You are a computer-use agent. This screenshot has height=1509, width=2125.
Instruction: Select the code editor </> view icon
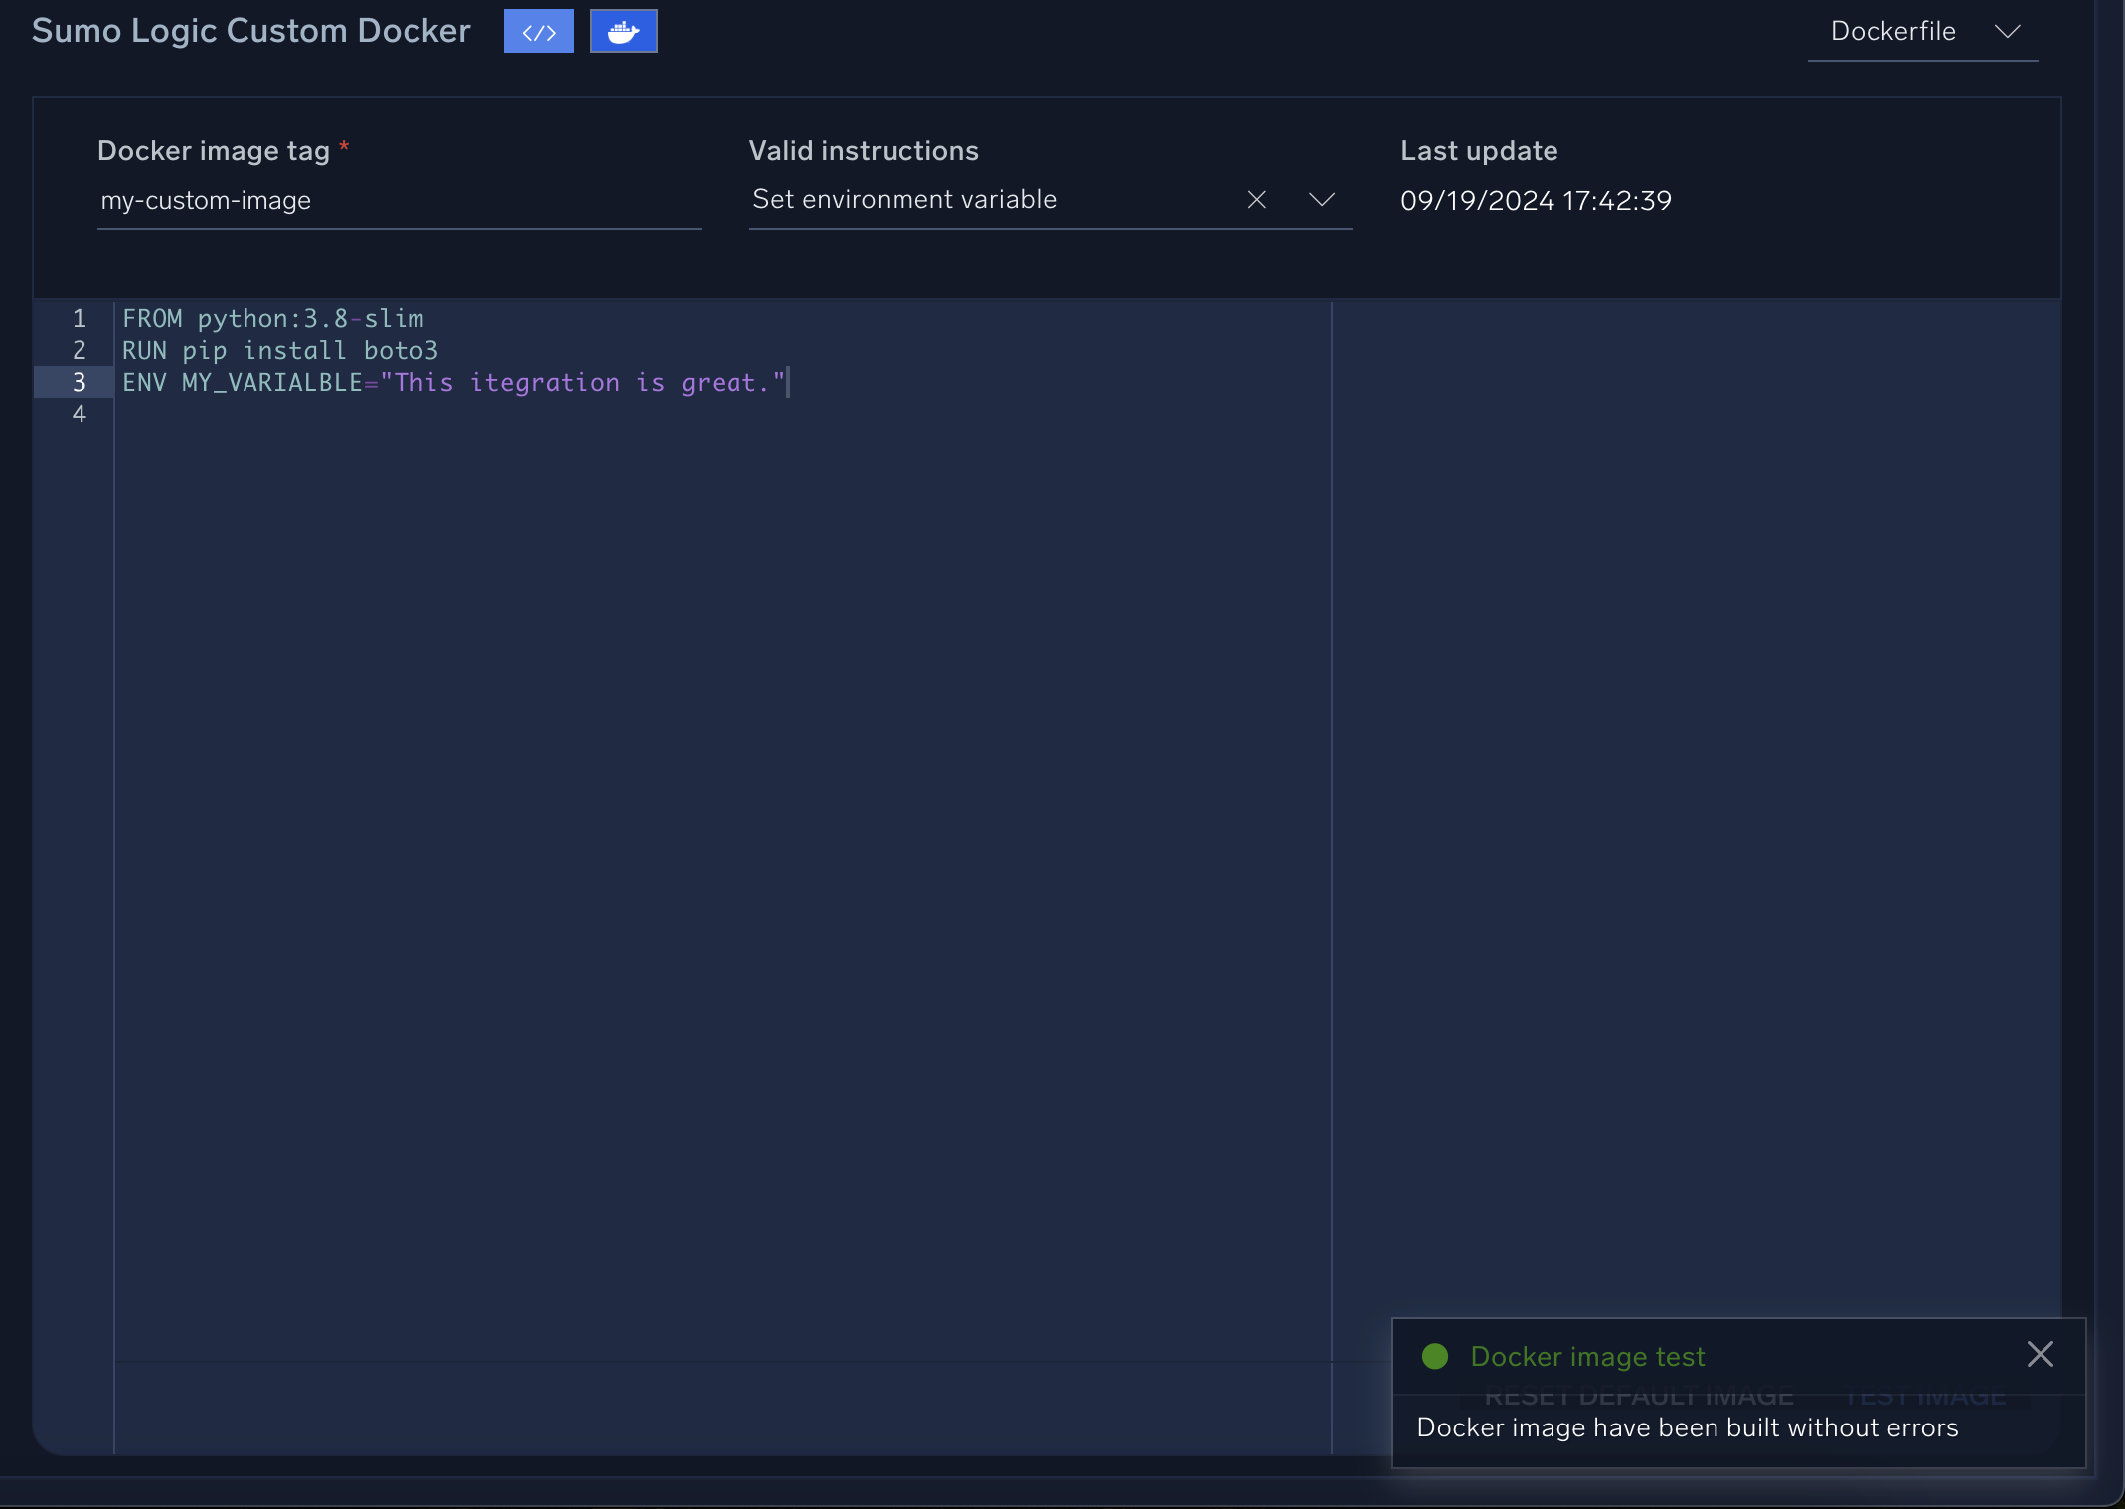(x=538, y=31)
